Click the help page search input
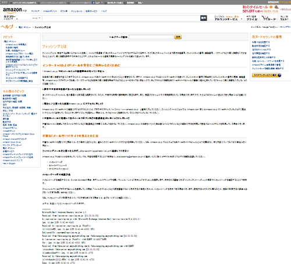 [151, 37]
